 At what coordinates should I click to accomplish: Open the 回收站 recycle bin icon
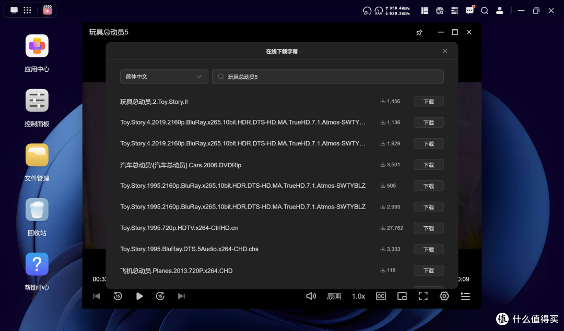tap(37, 210)
